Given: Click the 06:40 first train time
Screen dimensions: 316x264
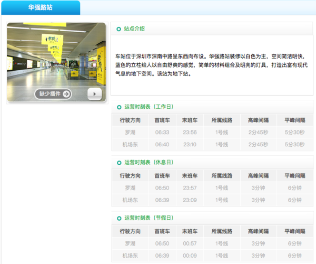Looking at the screenshot, I should [162, 145].
